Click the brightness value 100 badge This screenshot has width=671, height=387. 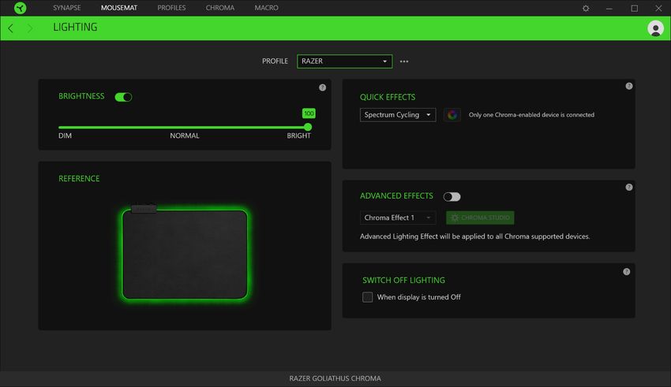point(309,113)
